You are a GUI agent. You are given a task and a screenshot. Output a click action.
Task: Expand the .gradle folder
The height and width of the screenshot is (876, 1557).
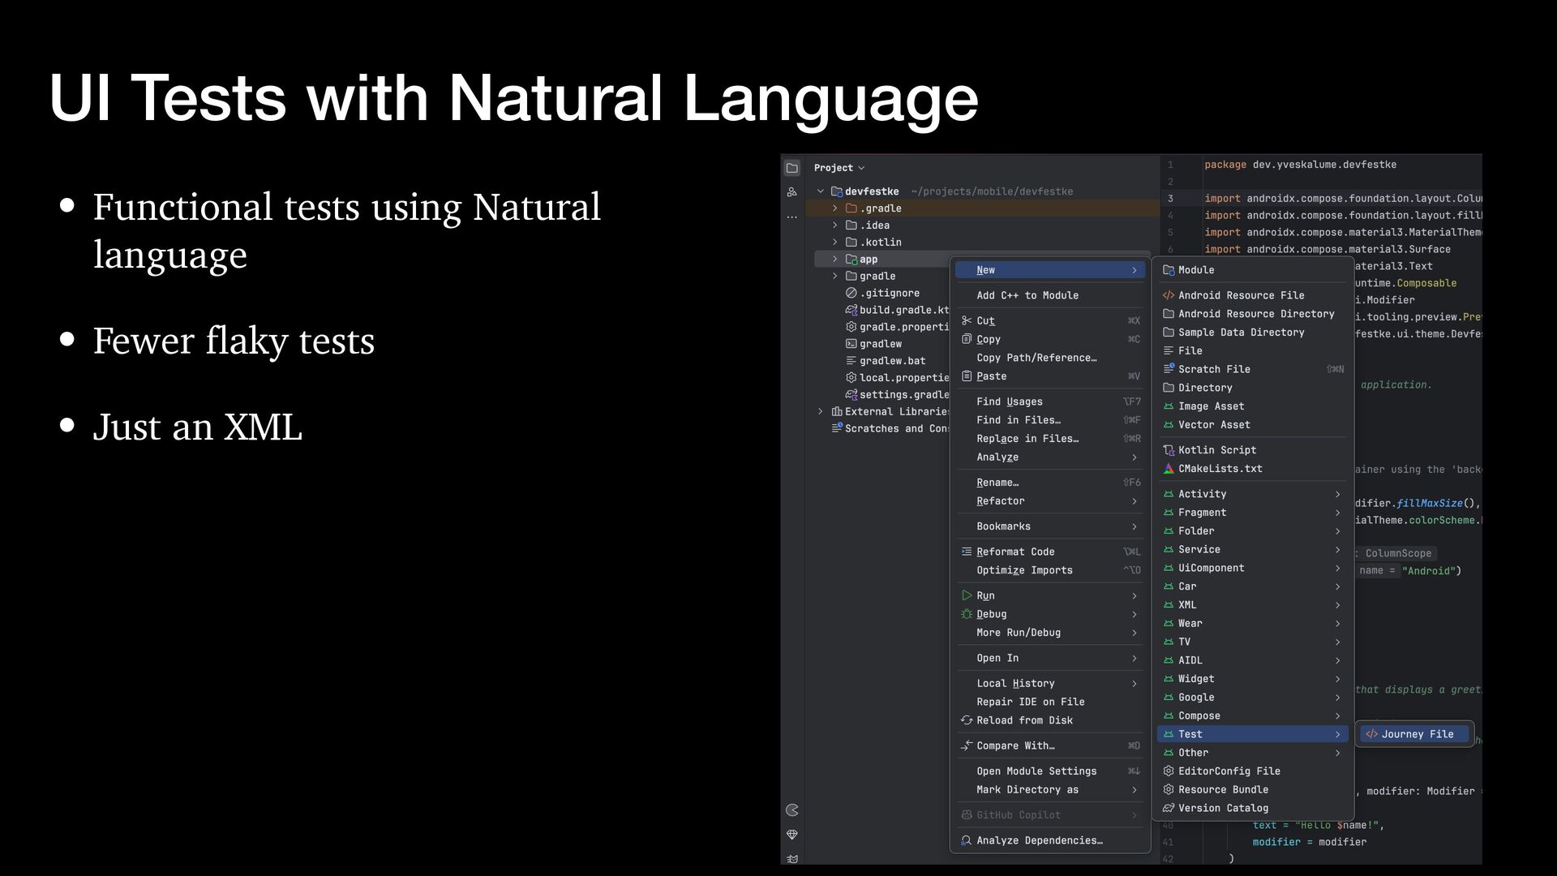[x=834, y=208]
